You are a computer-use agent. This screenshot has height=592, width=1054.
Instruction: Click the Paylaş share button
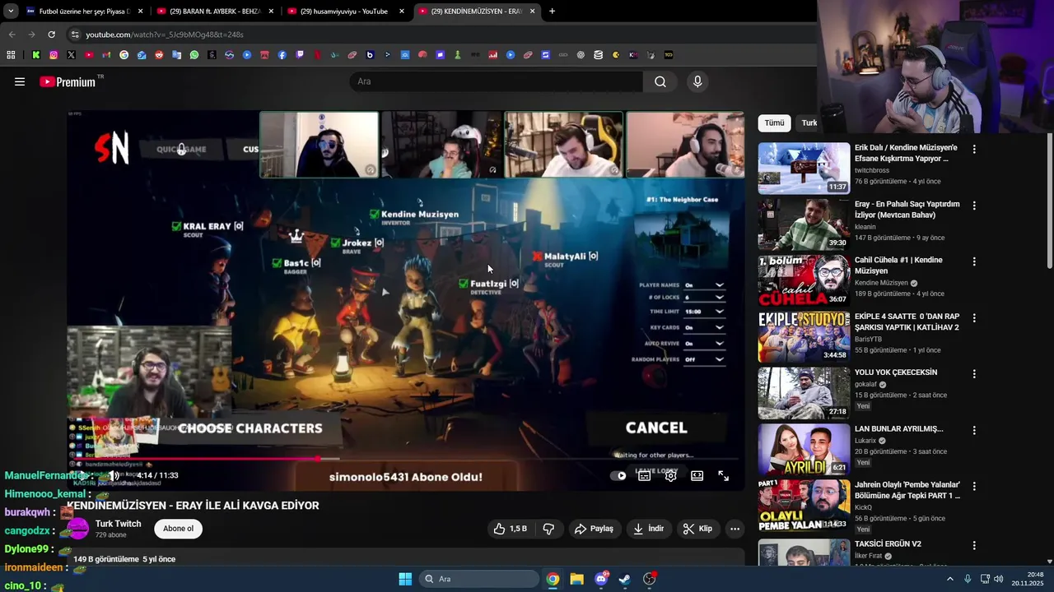[594, 529]
